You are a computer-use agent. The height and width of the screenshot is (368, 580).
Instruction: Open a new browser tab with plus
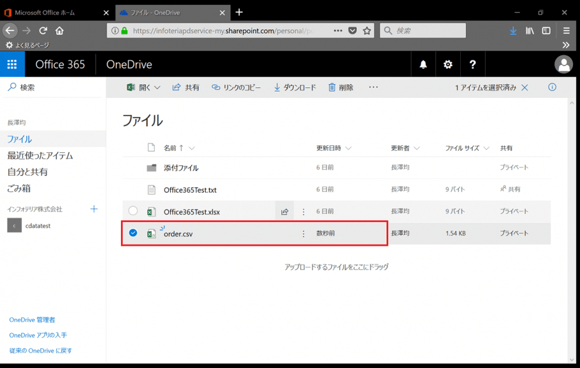click(x=239, y=12)
